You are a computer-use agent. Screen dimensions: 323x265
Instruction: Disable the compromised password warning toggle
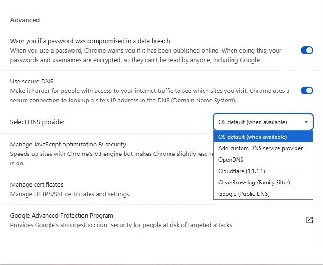tap(307, 50)
